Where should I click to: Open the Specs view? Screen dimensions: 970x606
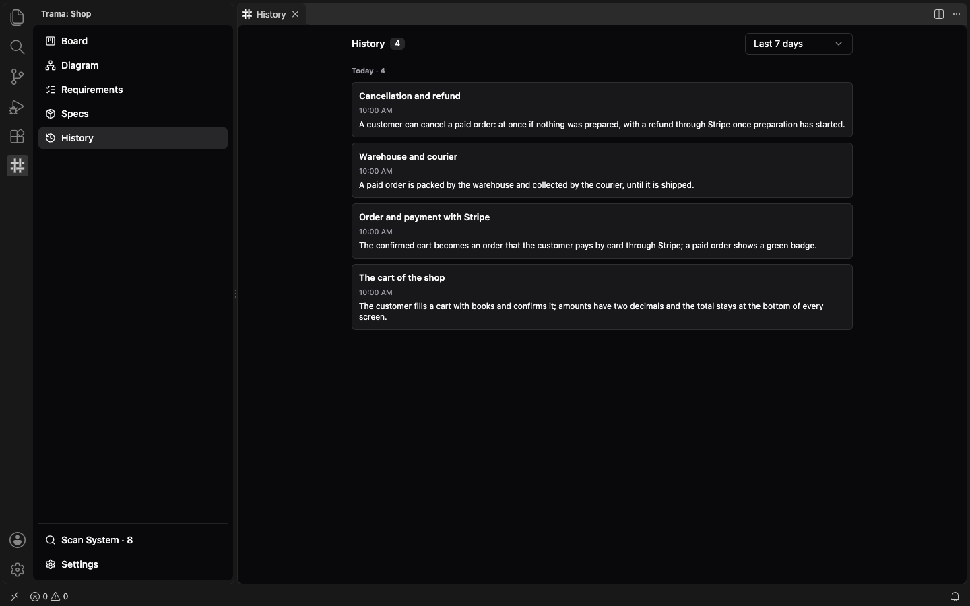coord(133,114)
